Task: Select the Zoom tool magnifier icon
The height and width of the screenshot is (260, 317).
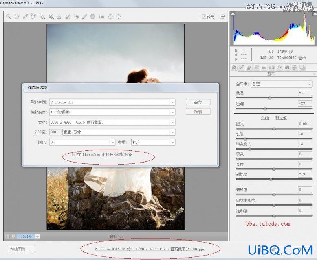Action: [8, 17]
